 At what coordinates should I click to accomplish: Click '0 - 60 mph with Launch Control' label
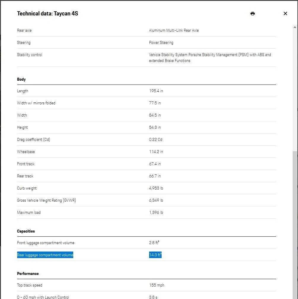tap(43, 297)
